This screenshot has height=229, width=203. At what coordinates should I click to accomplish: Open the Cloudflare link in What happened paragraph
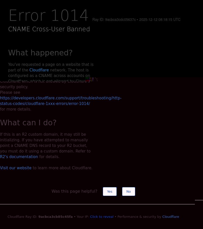pyautogui.click(x=39, y=70)
